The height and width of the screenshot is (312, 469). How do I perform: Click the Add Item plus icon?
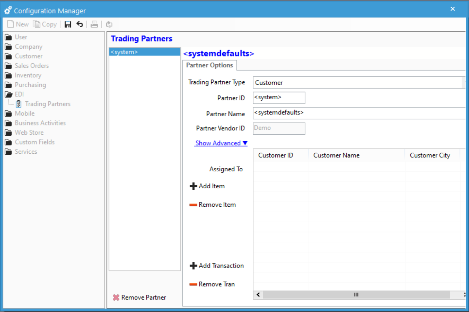pyautogui.click(x=193, y=186)
